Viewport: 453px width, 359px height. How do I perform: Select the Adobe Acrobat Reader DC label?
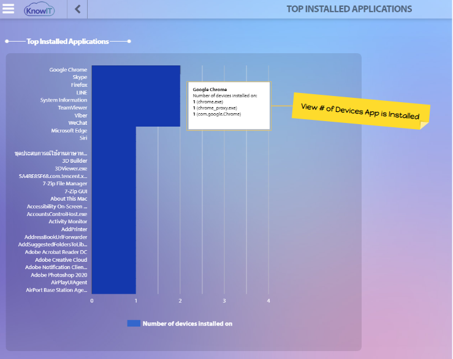56,252
